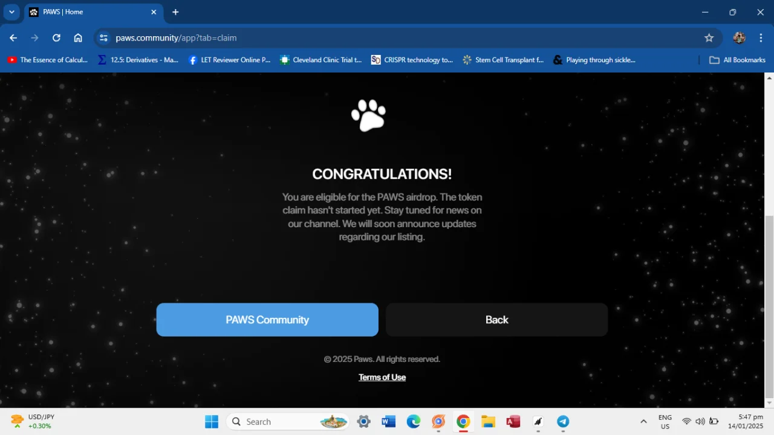
Task: Switch to Google Chrome in taskbar
Action: point(463,422)
